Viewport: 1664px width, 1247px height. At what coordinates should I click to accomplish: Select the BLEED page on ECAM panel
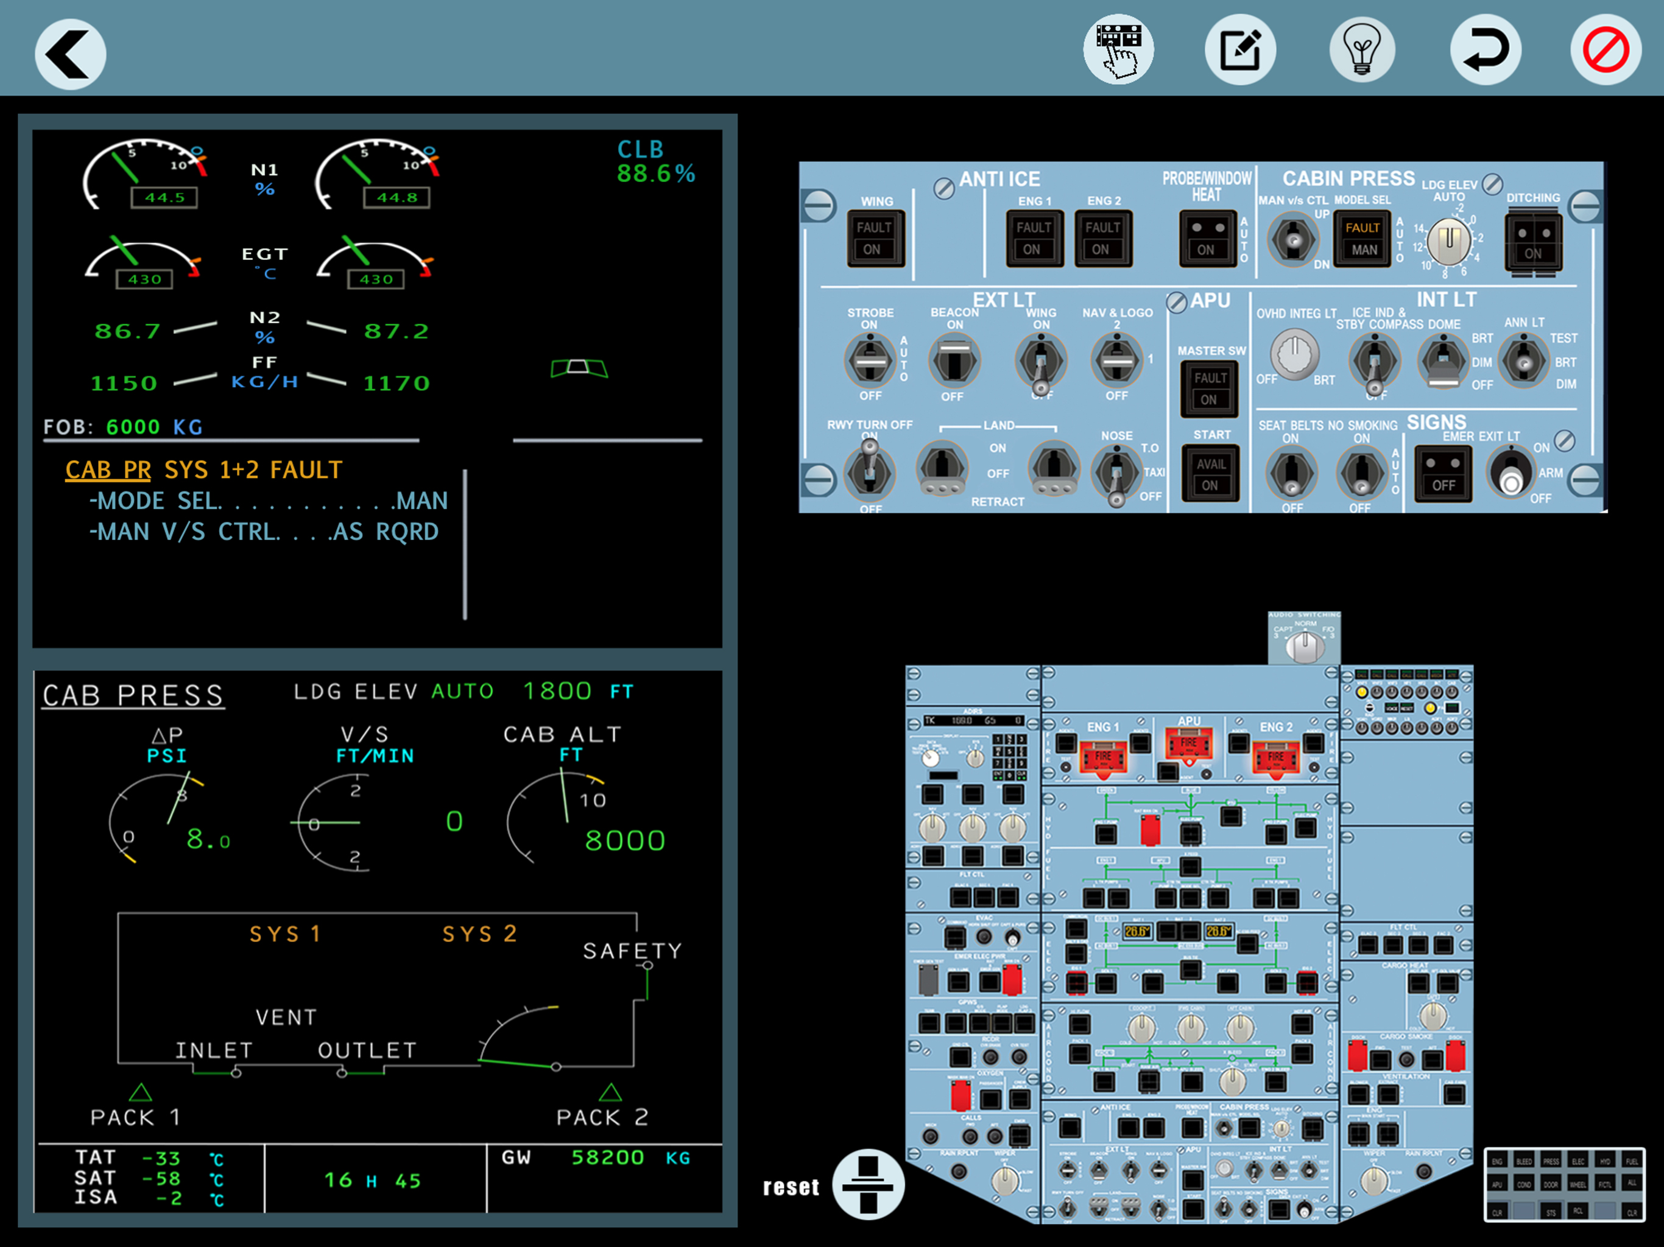pyautogui.click(x=1524, y=1161)
